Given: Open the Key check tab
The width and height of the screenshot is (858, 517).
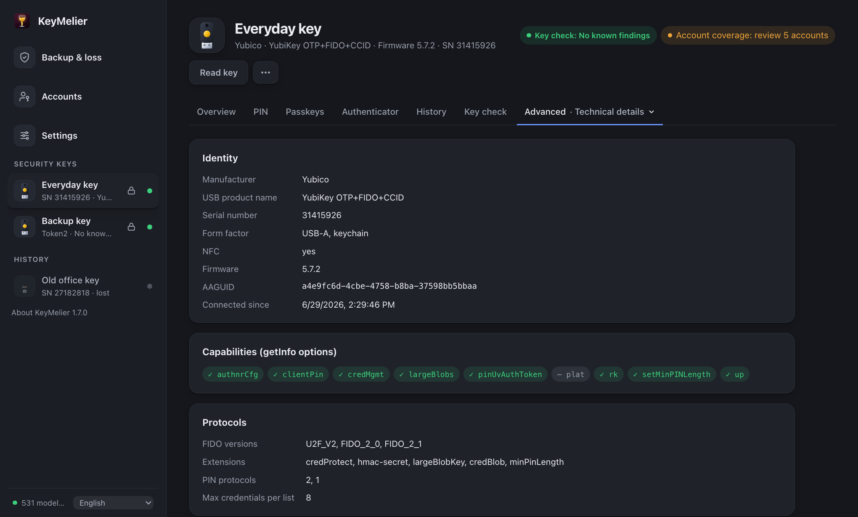Looking at the screenshot, I should (x=485, y=112).
